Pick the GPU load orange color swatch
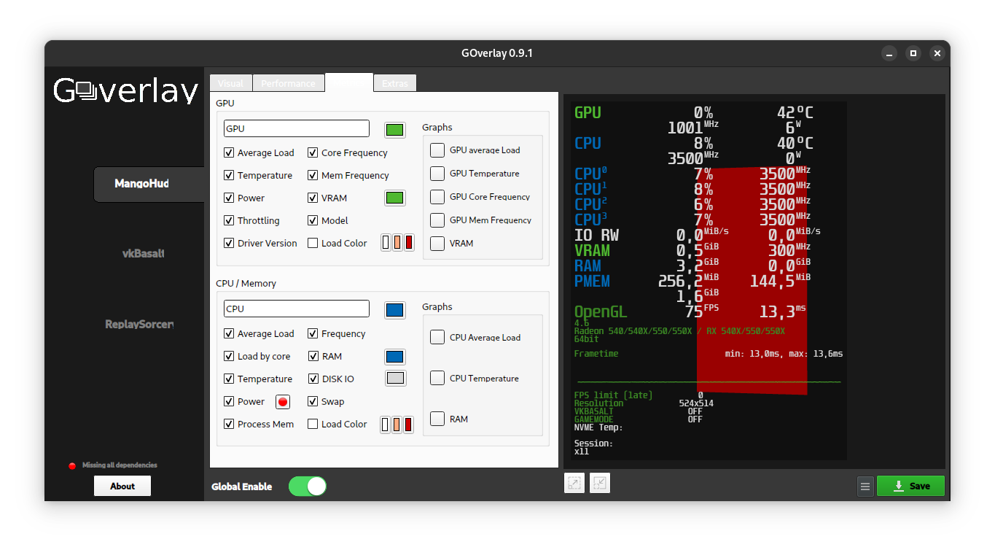The height and width of the screenshot is (550, 995). coord(397,243)
